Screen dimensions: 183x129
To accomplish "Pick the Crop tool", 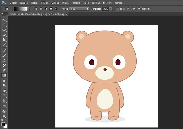I will click(4, 40).
